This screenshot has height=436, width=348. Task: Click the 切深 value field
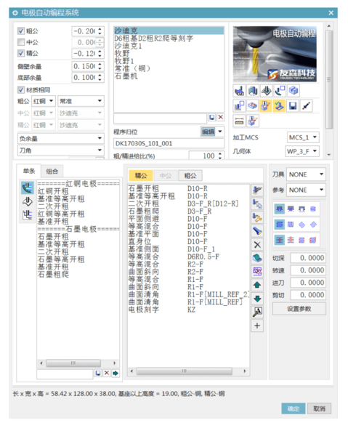tap(308, 258)
